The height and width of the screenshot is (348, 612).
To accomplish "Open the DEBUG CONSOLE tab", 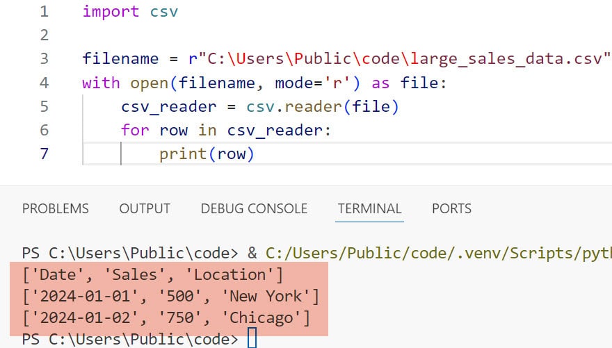I will click(254, 208).
